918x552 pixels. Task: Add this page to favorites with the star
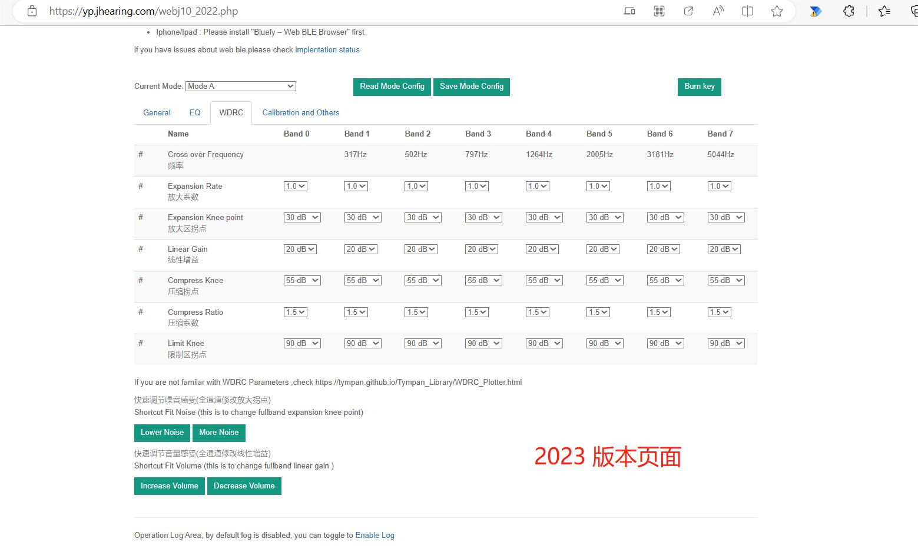[777, 11]
